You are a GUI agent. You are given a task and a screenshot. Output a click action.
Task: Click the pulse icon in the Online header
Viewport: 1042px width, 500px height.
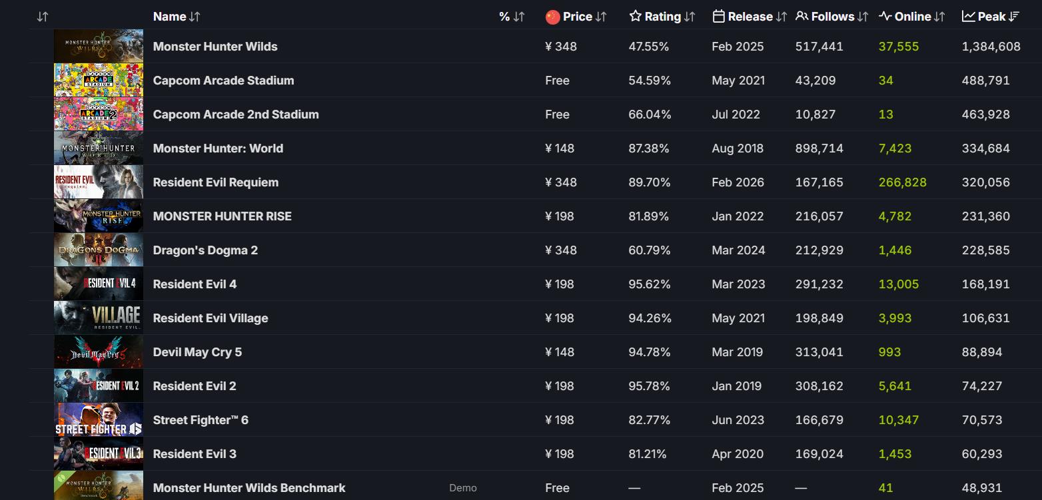tap(885, 17)
